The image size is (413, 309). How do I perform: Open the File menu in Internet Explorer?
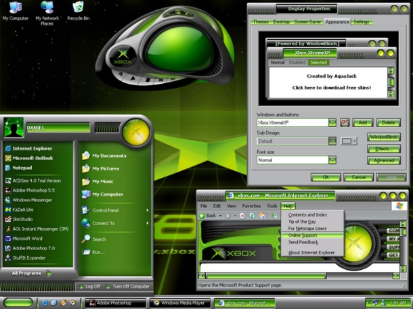pos(204,206)
